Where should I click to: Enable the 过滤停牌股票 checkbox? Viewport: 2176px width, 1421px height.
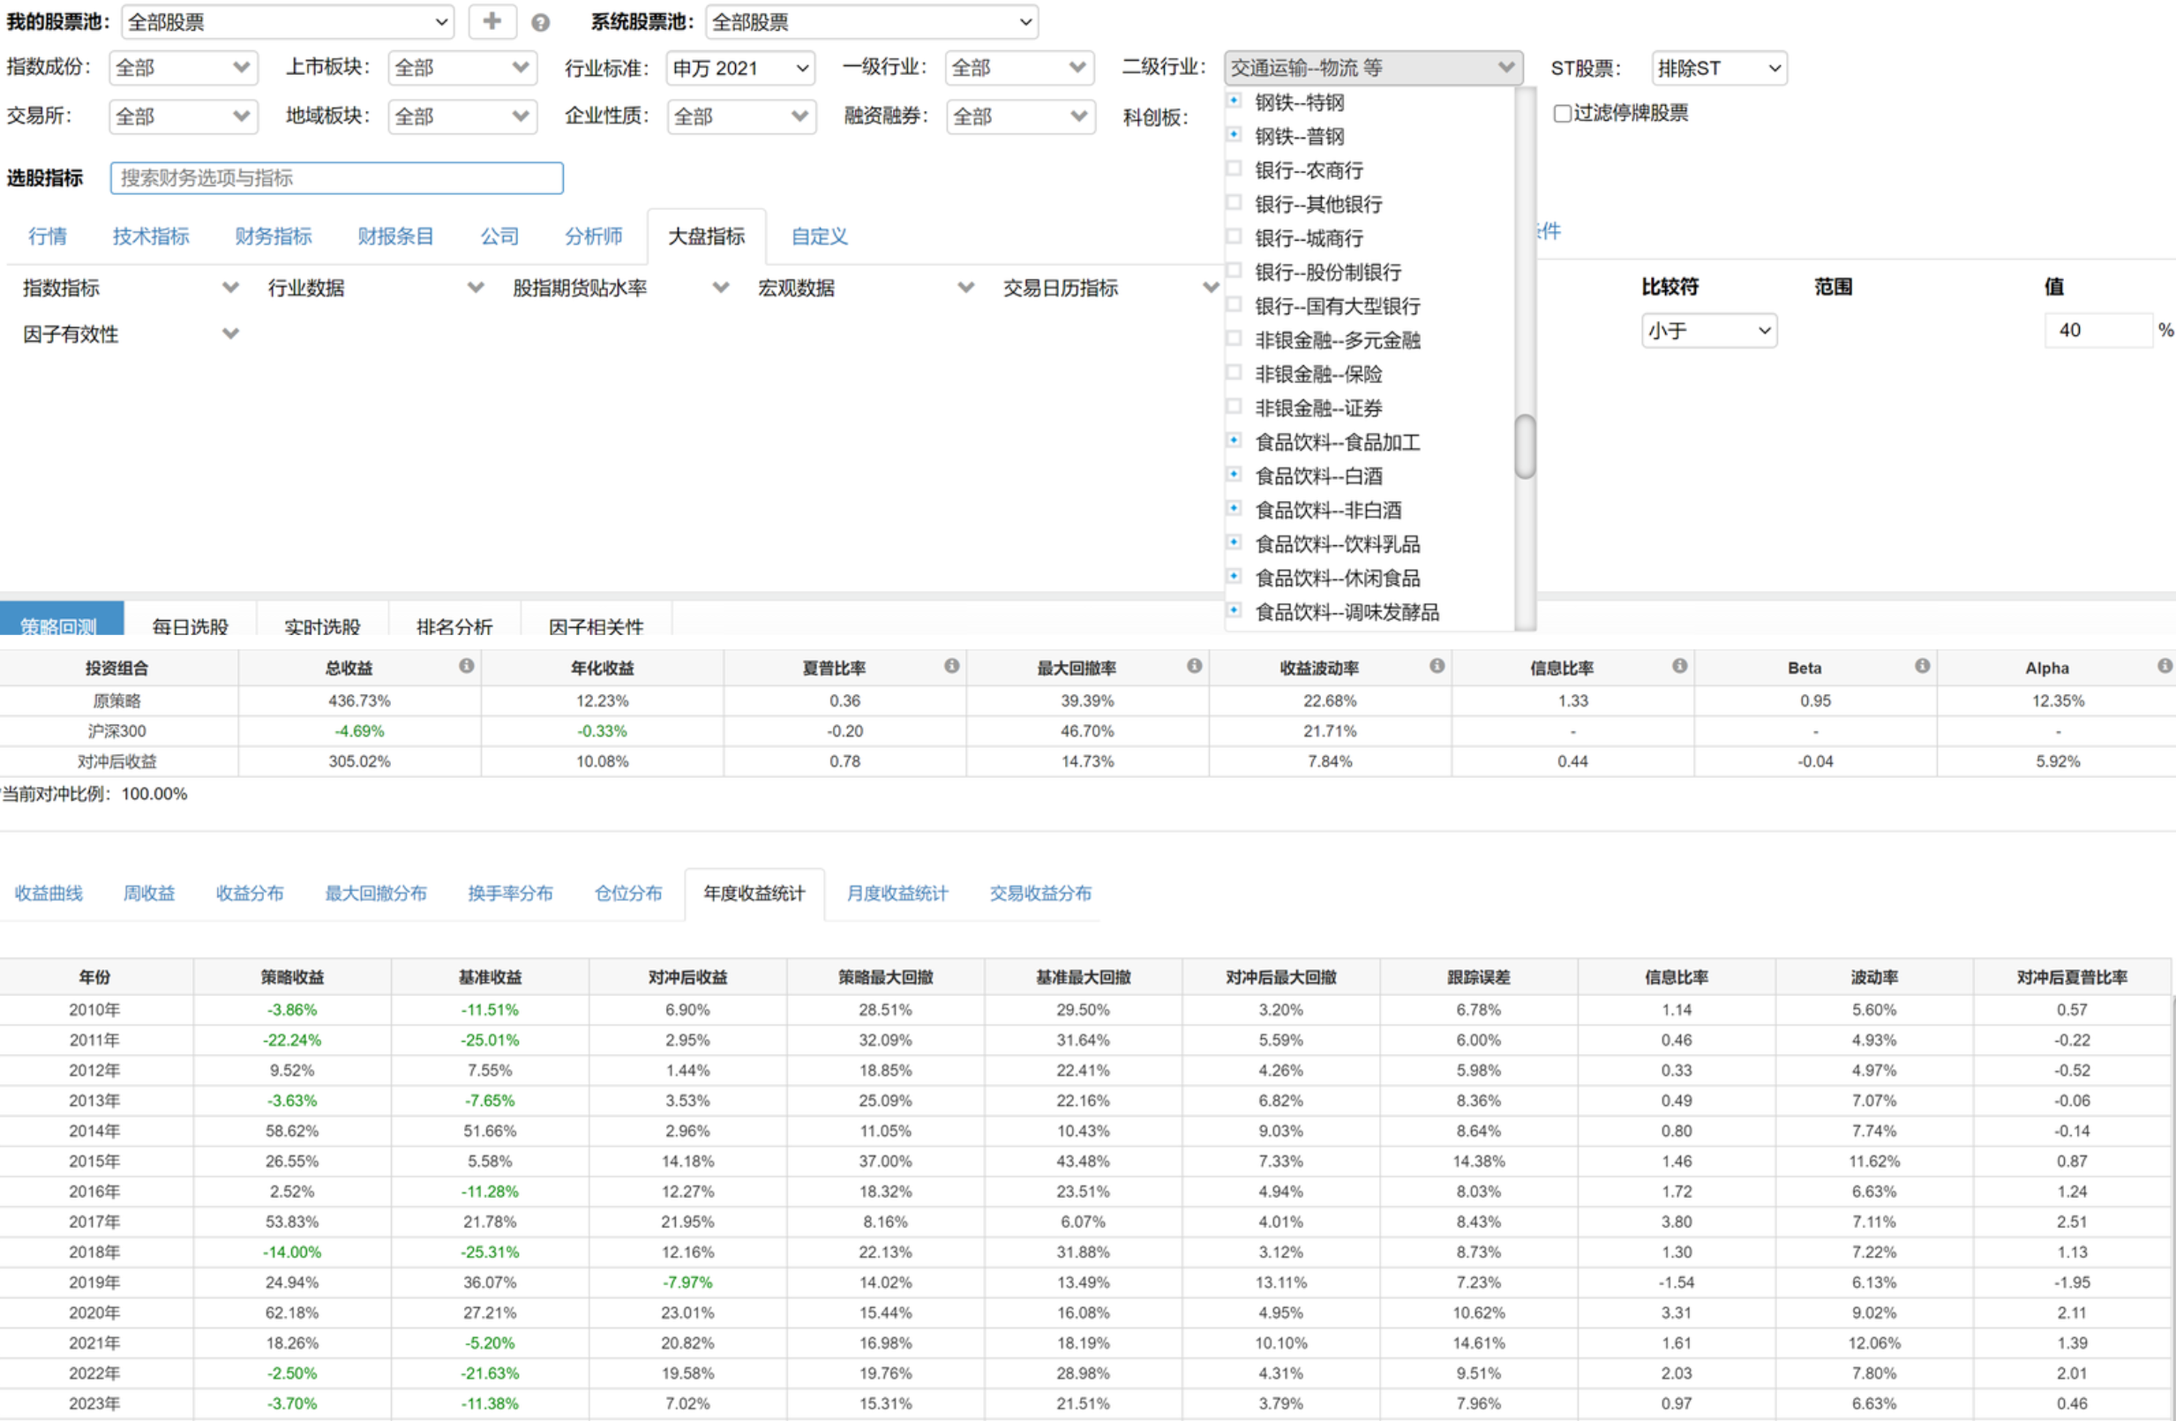pyautogui.click(x=1563, y=113)
